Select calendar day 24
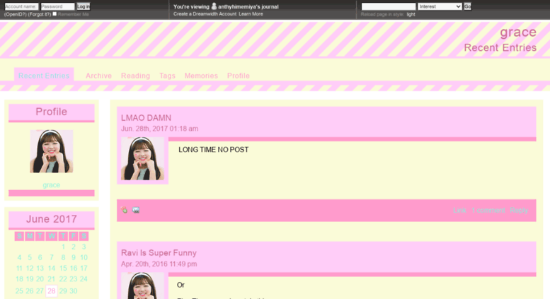Viewport: 550px width, 299px height. (x=84, y=279)
